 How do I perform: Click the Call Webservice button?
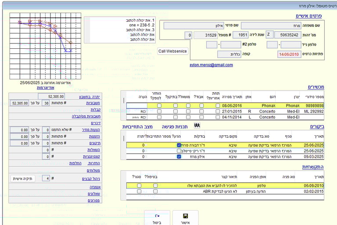(x=172, y=51)
